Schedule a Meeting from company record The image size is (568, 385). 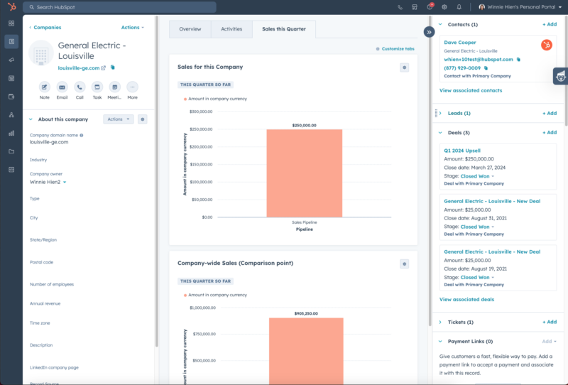tap(114, 87)
